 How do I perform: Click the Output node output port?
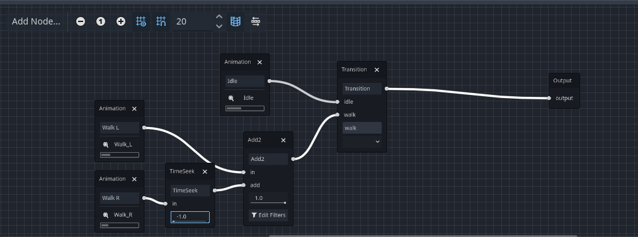(549, 98)
